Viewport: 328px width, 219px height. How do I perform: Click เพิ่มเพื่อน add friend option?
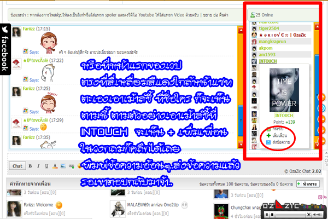(279, 136)
